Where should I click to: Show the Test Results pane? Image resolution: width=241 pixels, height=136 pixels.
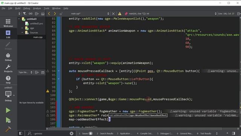(204, 133)
